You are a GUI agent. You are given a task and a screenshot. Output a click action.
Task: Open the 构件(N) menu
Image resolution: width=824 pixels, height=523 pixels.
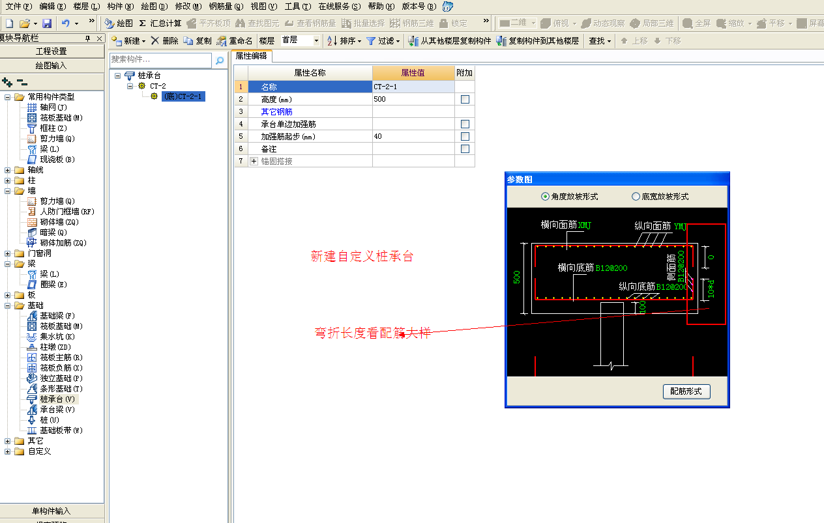121,7
